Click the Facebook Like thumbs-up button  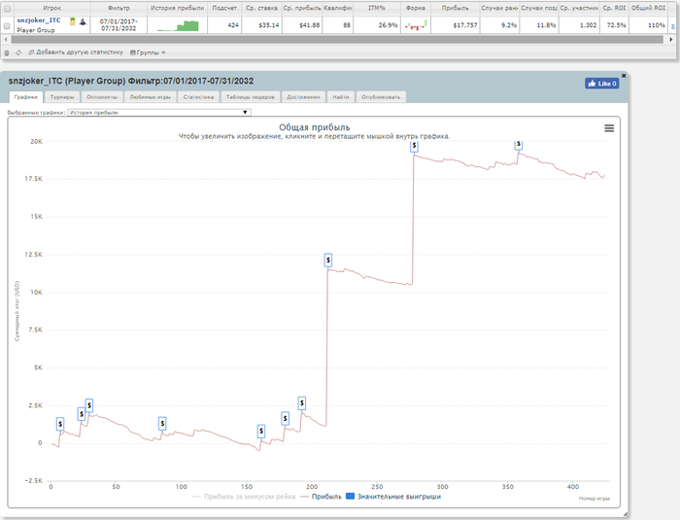coord(602,84)
